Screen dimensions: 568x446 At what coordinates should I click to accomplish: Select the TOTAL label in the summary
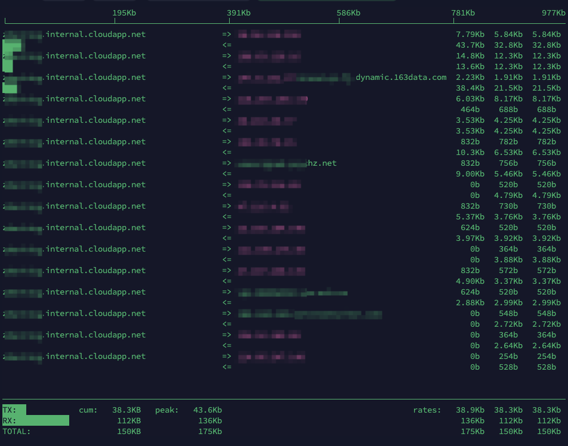click(x=16, y=432)
